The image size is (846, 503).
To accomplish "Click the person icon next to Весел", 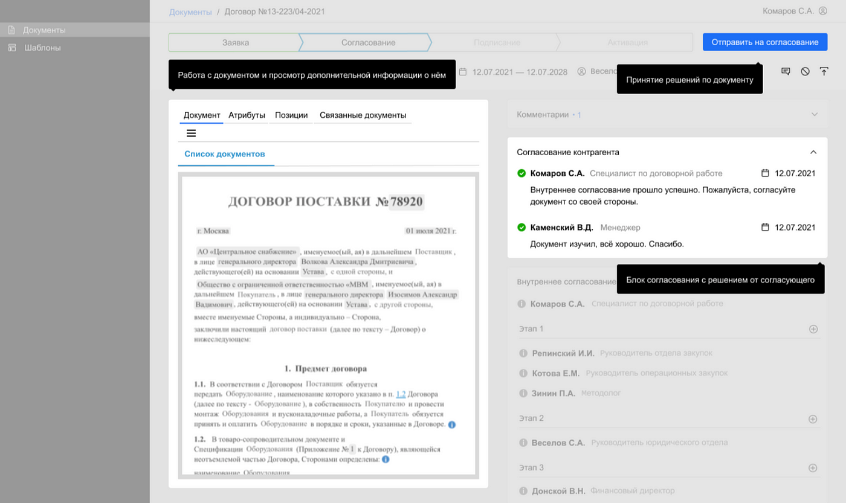I will pos(582,71).
